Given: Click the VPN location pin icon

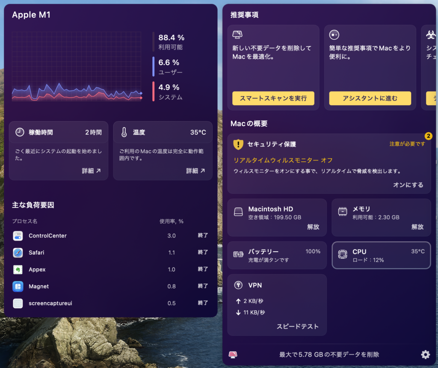Looking at the screenshot, I should [238, 285].
